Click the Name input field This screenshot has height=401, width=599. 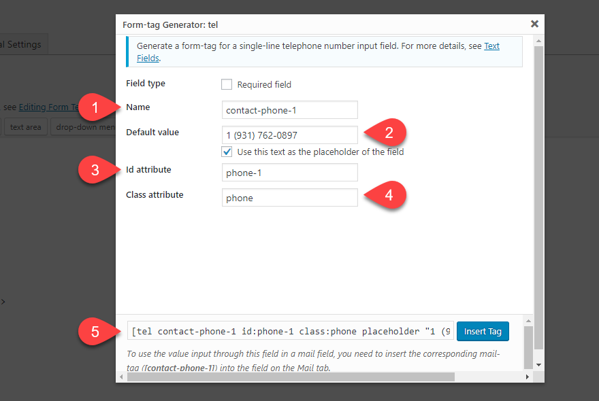(289, 110)
